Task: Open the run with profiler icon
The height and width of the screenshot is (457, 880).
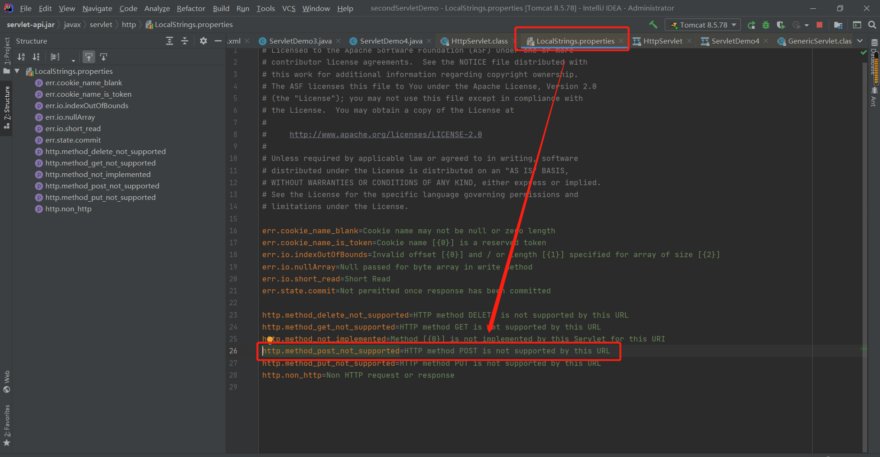Action: click(797, 25)
